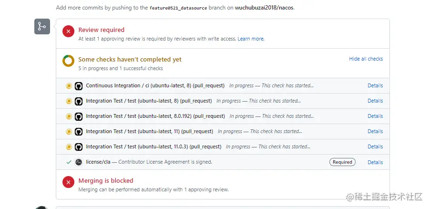Open the Learn more link

point(251,39)
